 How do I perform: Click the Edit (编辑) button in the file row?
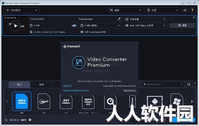pyautogui.click(x=182, y=26)
